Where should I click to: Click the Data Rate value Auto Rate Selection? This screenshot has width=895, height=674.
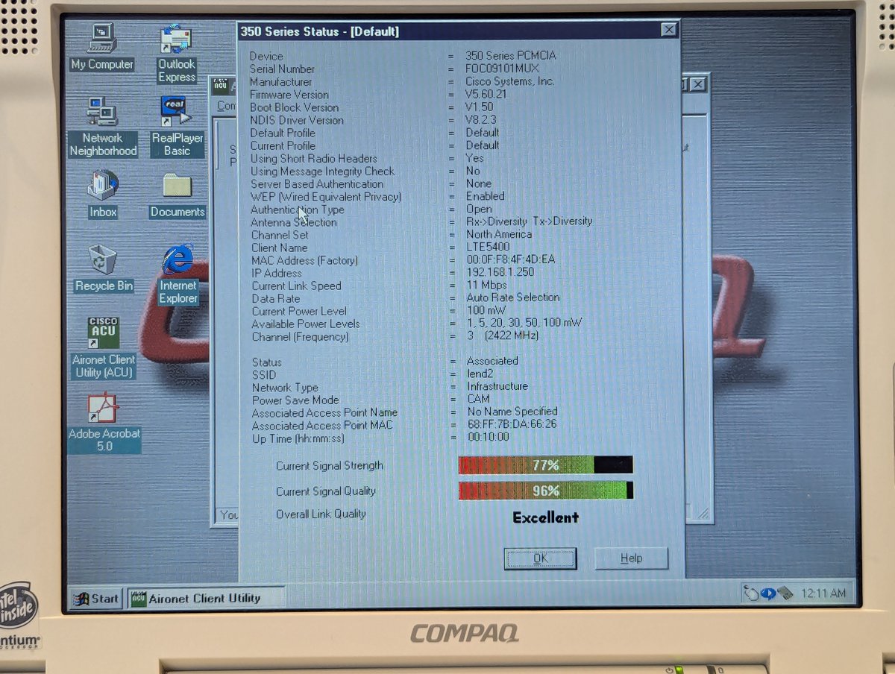coord(513,297)
